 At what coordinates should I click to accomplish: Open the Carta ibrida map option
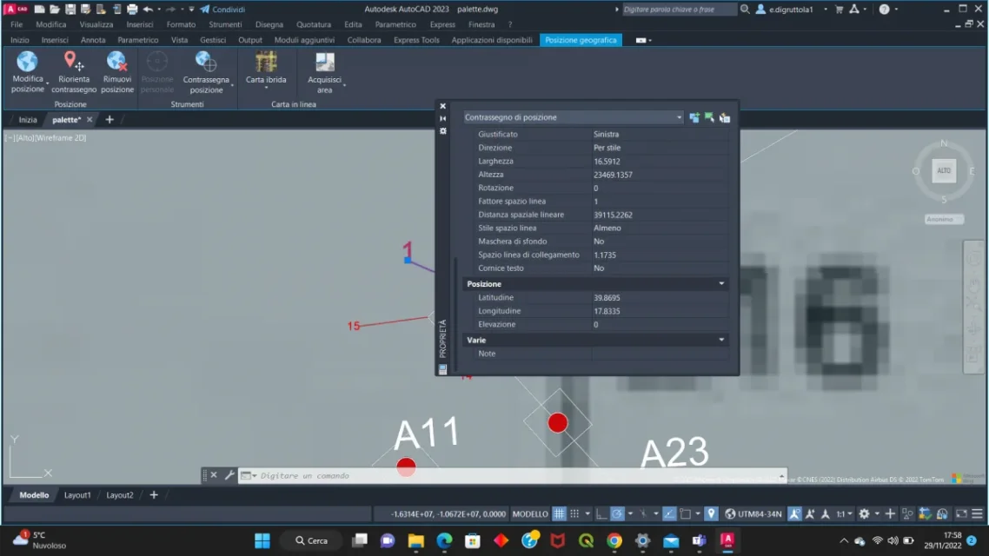[266, 62]
